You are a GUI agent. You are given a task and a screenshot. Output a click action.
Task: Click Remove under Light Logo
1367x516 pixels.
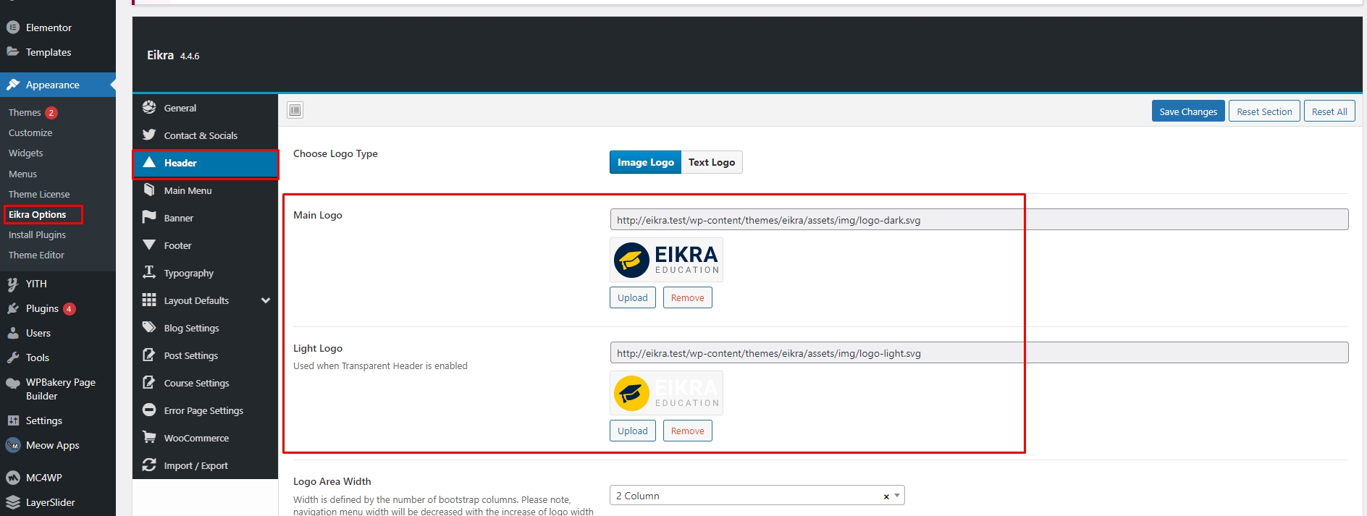(687, 431)
